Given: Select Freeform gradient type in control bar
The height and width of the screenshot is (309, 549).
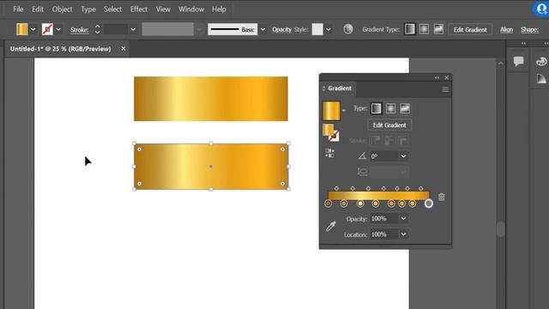Looking at the screenshot, I should (x=438, y=29).
